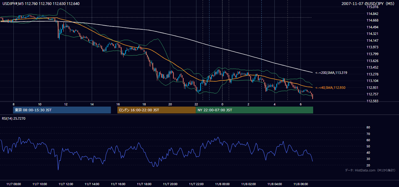Click price axis value 114.147
The width and height of the screenshot is (399, 187).
372,41
